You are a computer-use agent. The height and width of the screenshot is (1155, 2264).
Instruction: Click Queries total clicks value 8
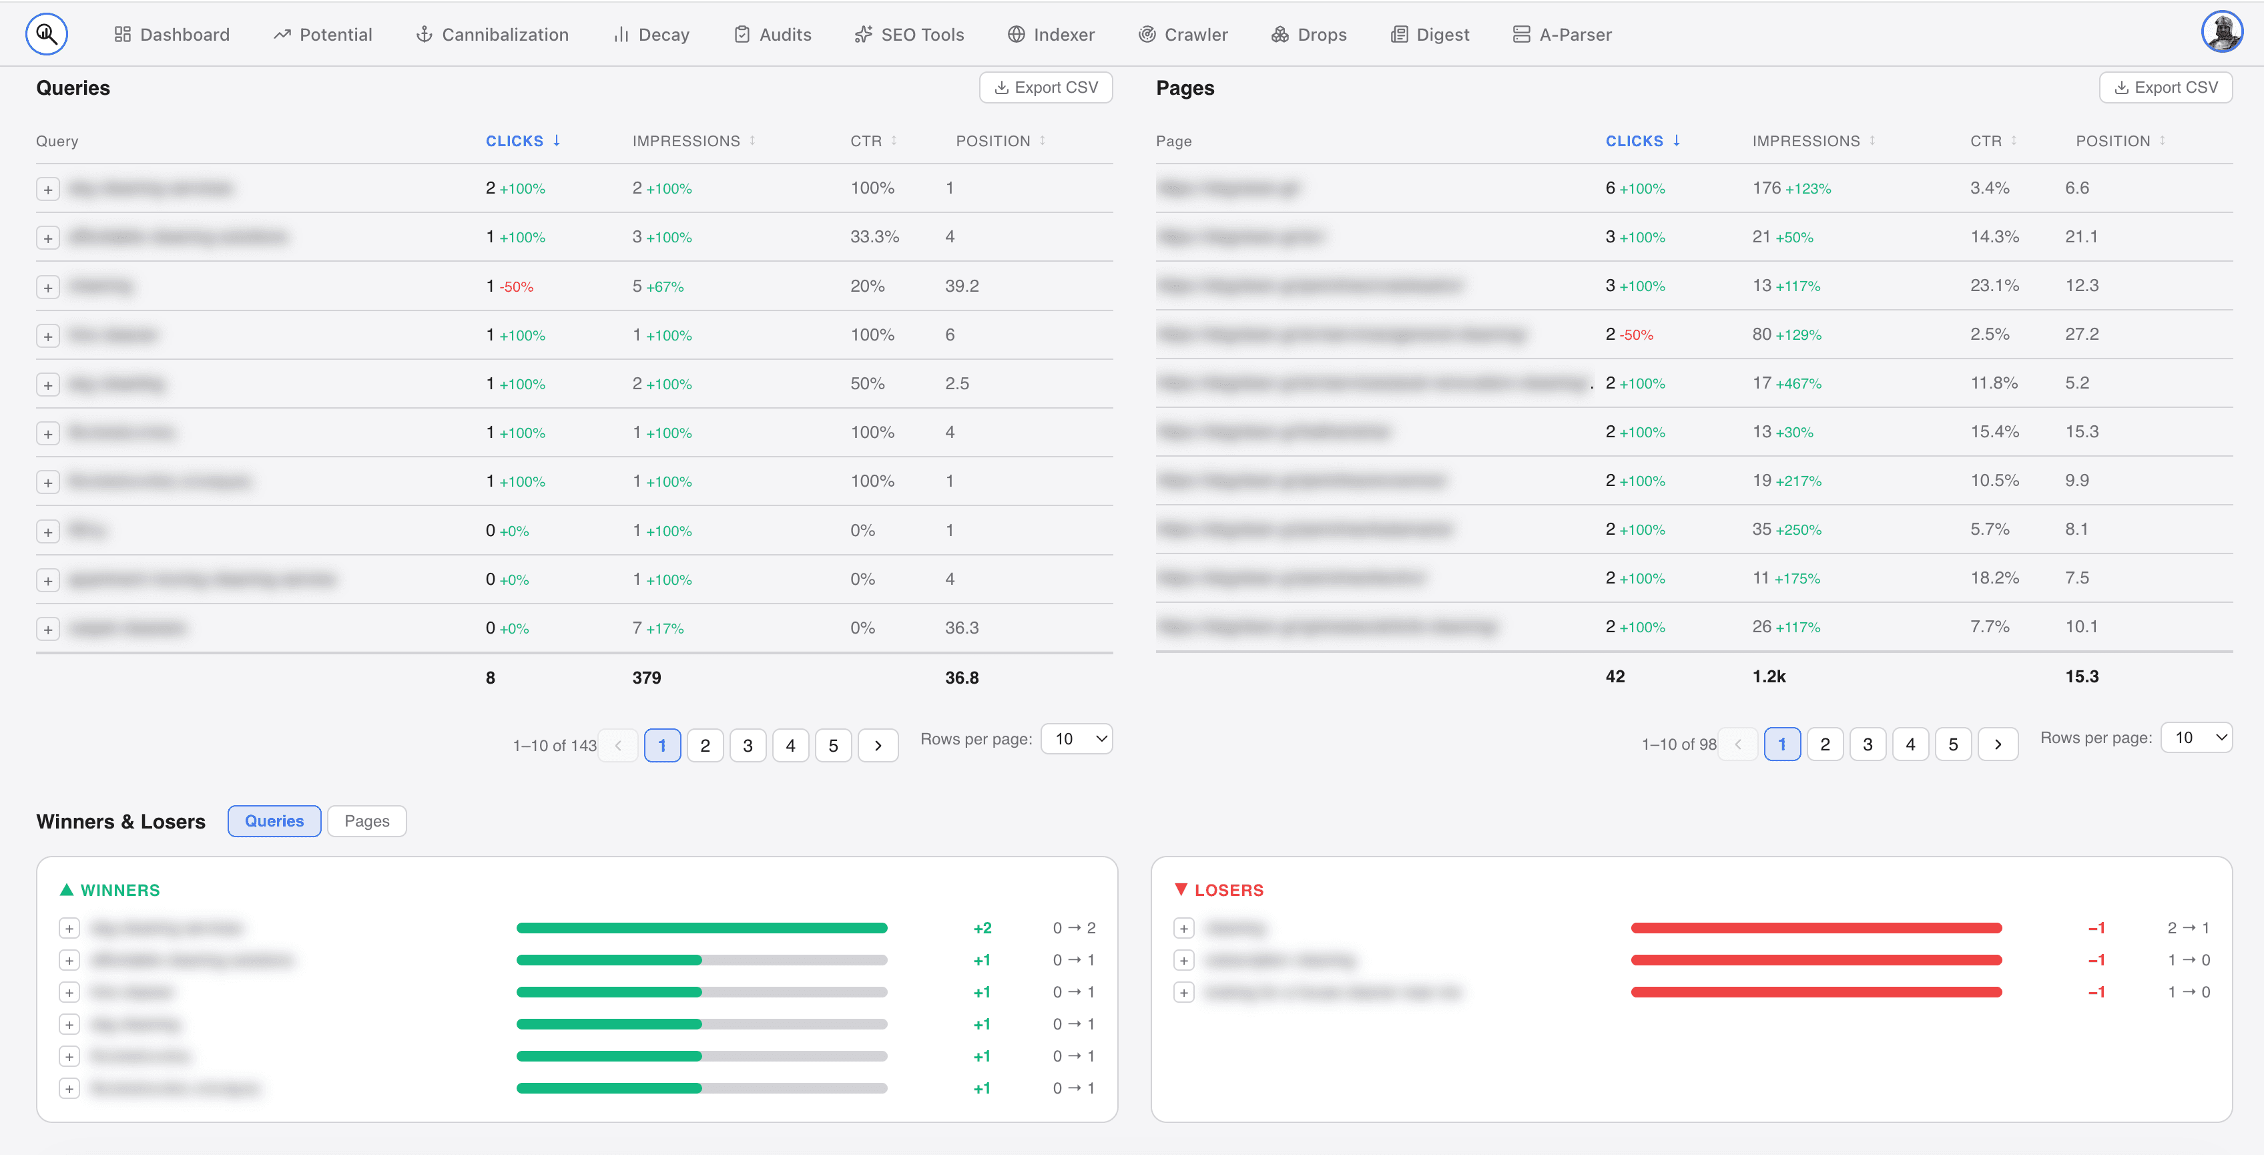[491, 678]
